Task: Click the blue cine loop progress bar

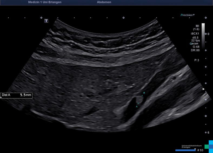Action: click(185, 150)
